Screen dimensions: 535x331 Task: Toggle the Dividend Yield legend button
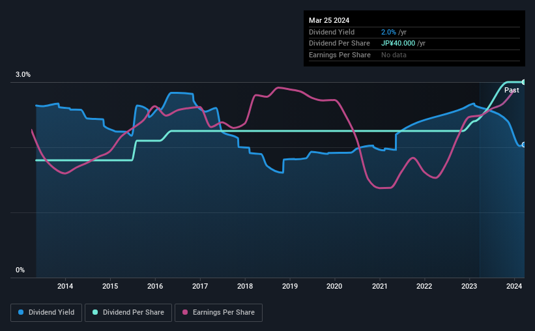(x=46, y=313)
